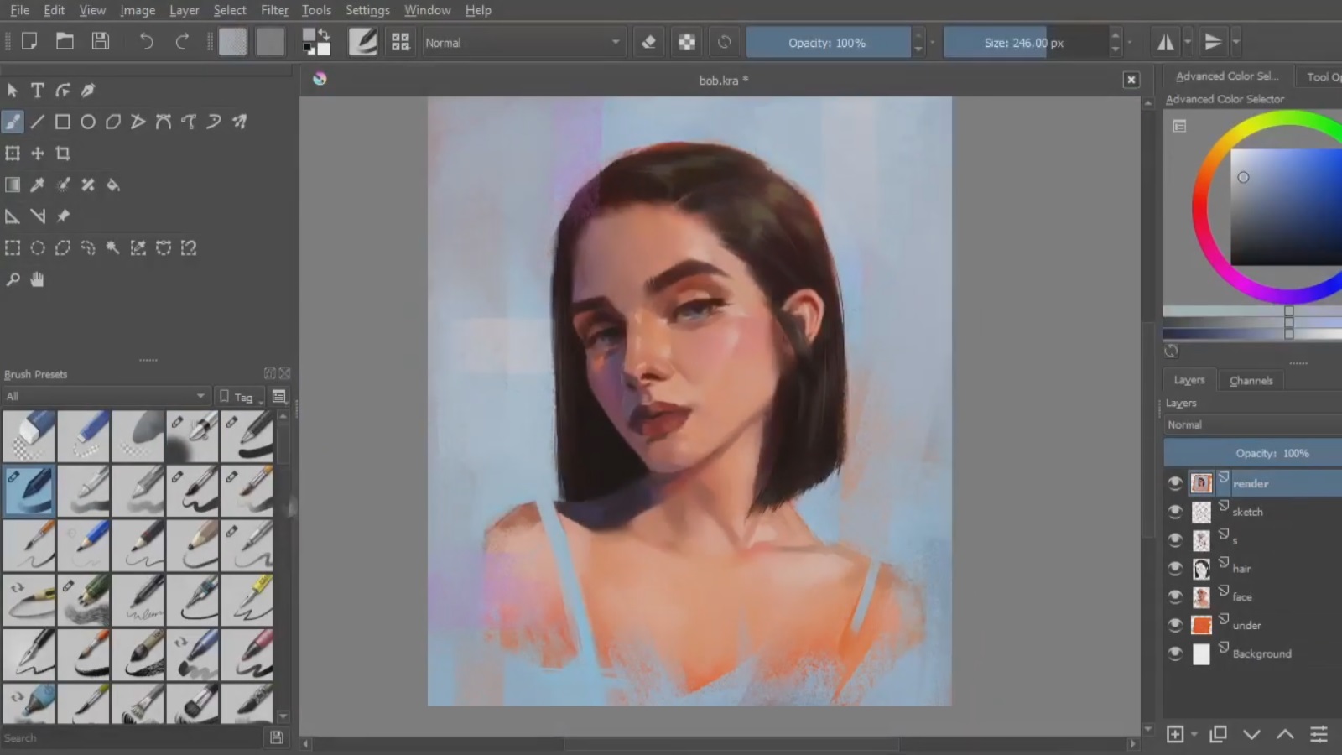1342x755 pixels.
Task: Open the brush blending mode dropdown
Action: pyautogui.click(x=523, y=43)
